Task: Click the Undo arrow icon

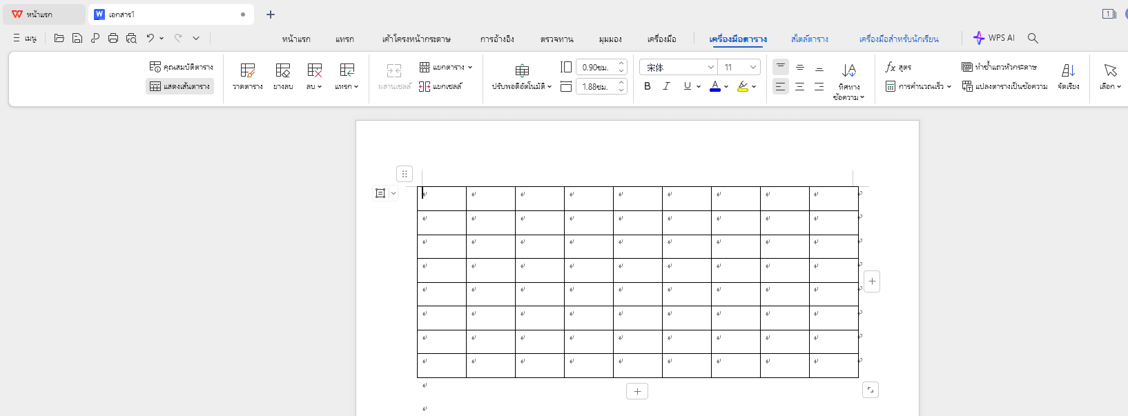Action: pyautogui.click(x=150, y=38)
